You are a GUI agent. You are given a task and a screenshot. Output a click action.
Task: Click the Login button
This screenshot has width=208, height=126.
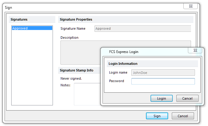[161, 98]
